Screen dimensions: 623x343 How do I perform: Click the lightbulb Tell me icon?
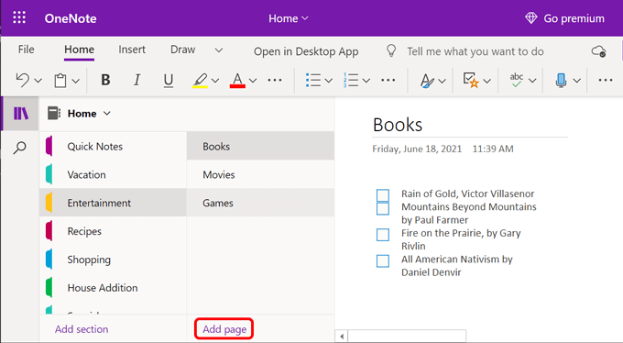click(391, 51)
